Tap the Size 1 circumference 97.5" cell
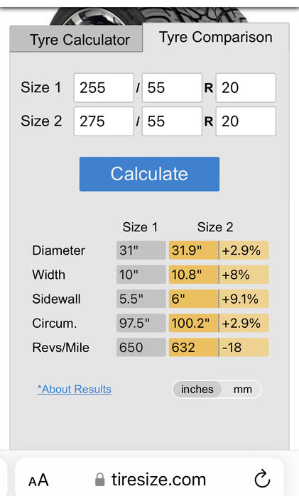 [x=141, y=323]
